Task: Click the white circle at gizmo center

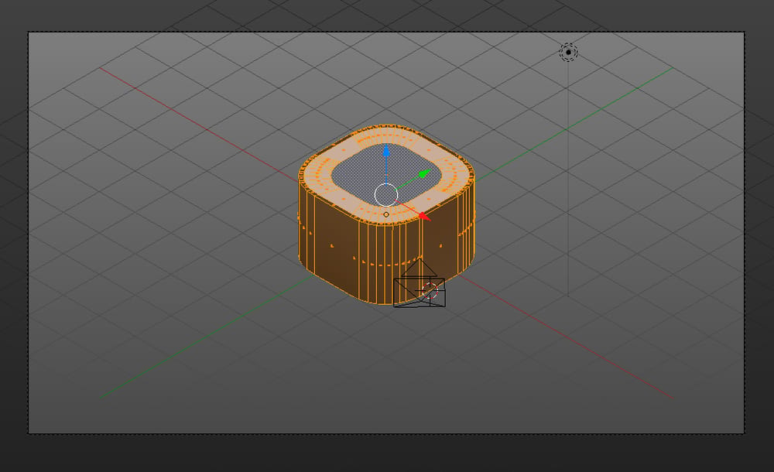Action: tap(386, 194)
